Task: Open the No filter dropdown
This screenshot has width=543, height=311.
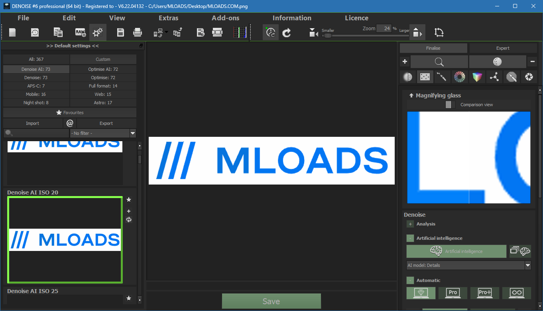Action: click(x=103, y=133)
